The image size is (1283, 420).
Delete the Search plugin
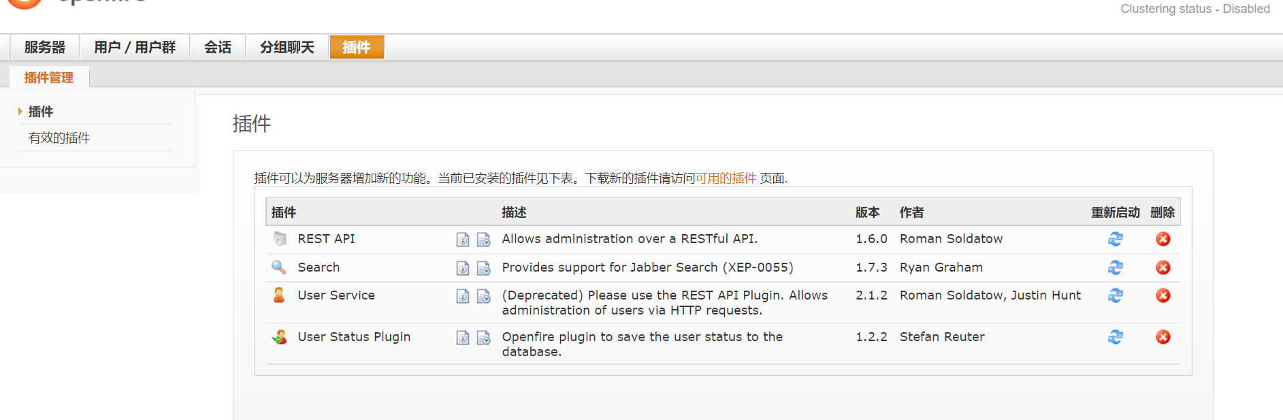point(1163,268)
